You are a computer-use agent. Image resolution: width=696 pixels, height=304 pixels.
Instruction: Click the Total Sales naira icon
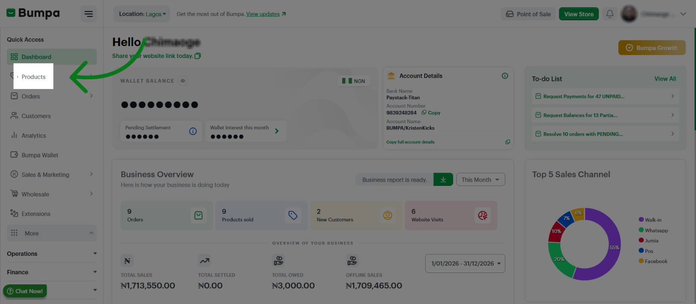127,261
